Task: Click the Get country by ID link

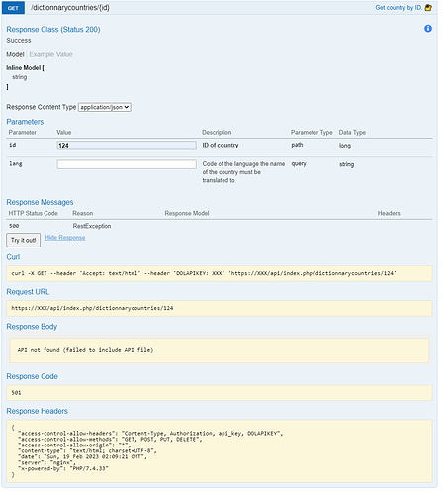Action: (399, 8)
